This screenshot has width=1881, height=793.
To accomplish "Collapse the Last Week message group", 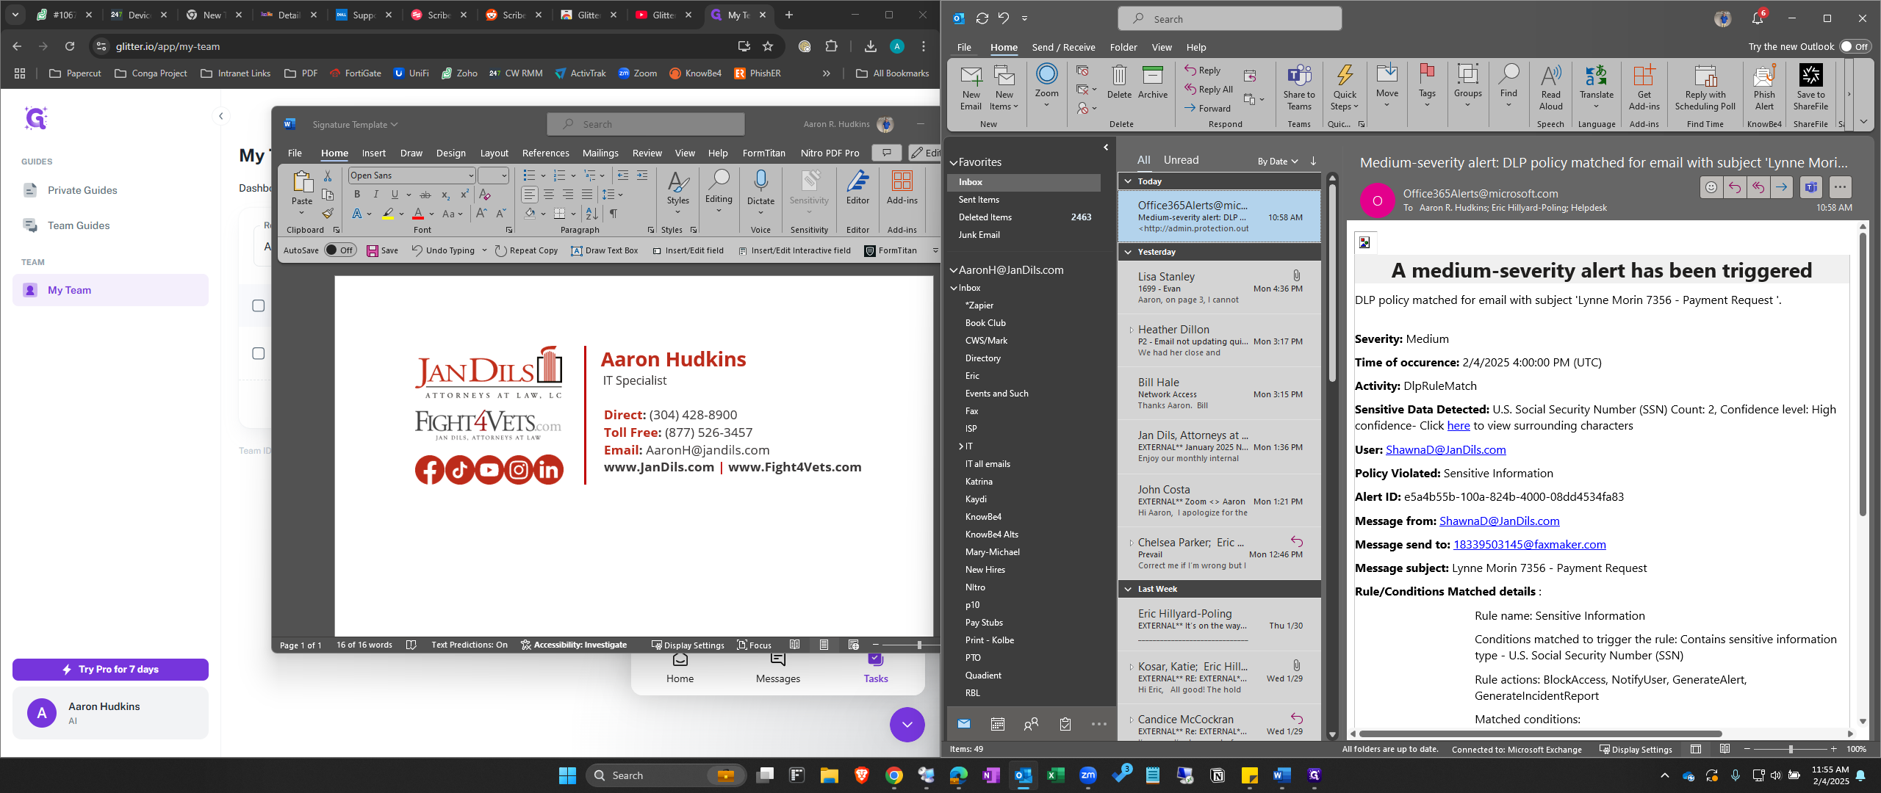I will pyautogui.click(x=1128, y=589).
